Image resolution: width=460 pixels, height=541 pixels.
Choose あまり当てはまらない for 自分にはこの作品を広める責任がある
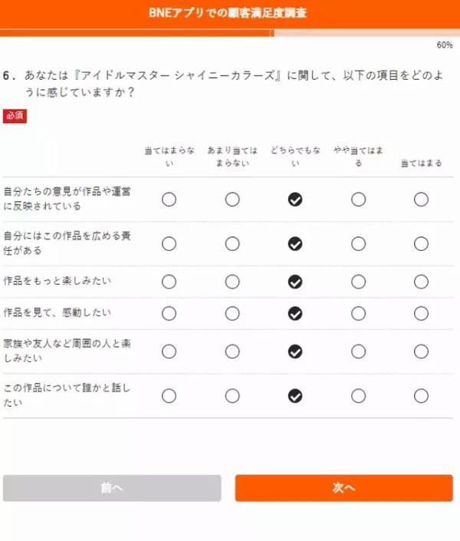[x=232, y=244]
